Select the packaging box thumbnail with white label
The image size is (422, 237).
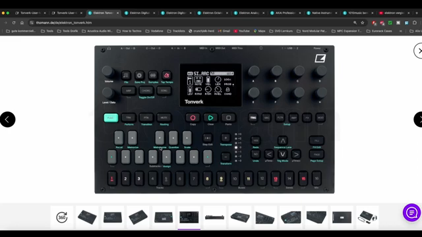tap(342, 217)
